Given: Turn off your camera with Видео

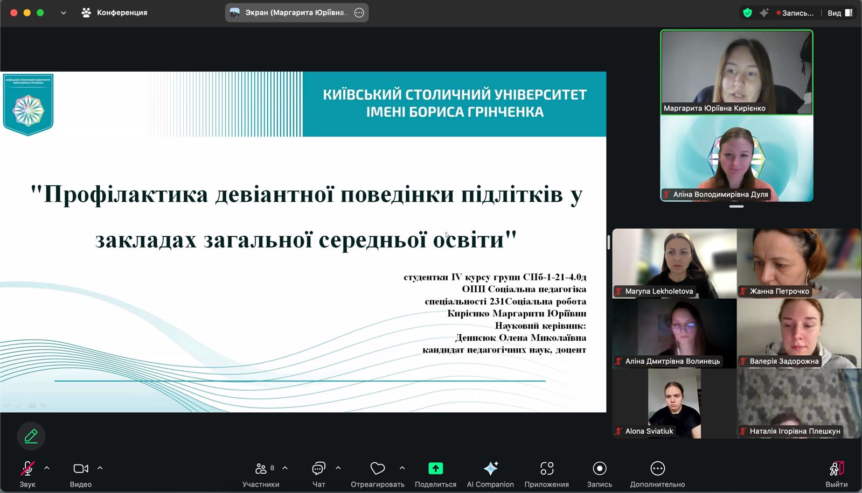Looking at the screenshot, I should [x=80, y=468].
